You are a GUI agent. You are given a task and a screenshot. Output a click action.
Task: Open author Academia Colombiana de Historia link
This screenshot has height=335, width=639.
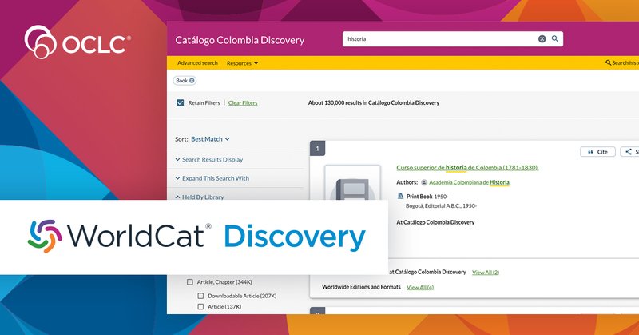[x=470, y=182]
